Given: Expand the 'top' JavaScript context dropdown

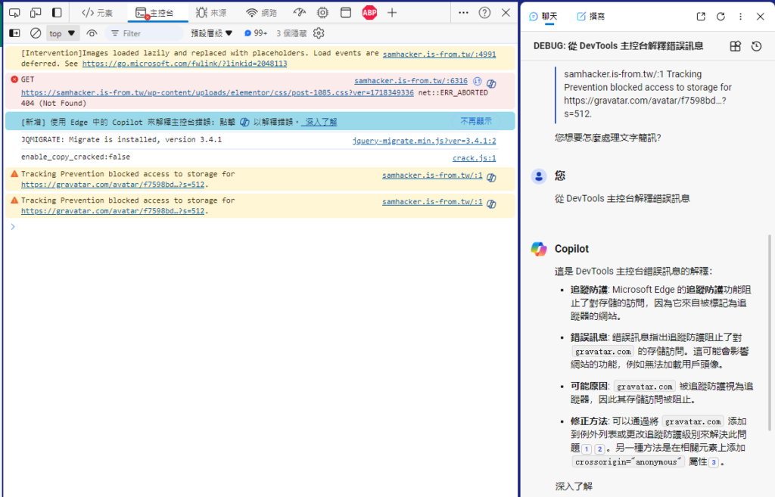Looking at the screenshot, I should point(62,33).
